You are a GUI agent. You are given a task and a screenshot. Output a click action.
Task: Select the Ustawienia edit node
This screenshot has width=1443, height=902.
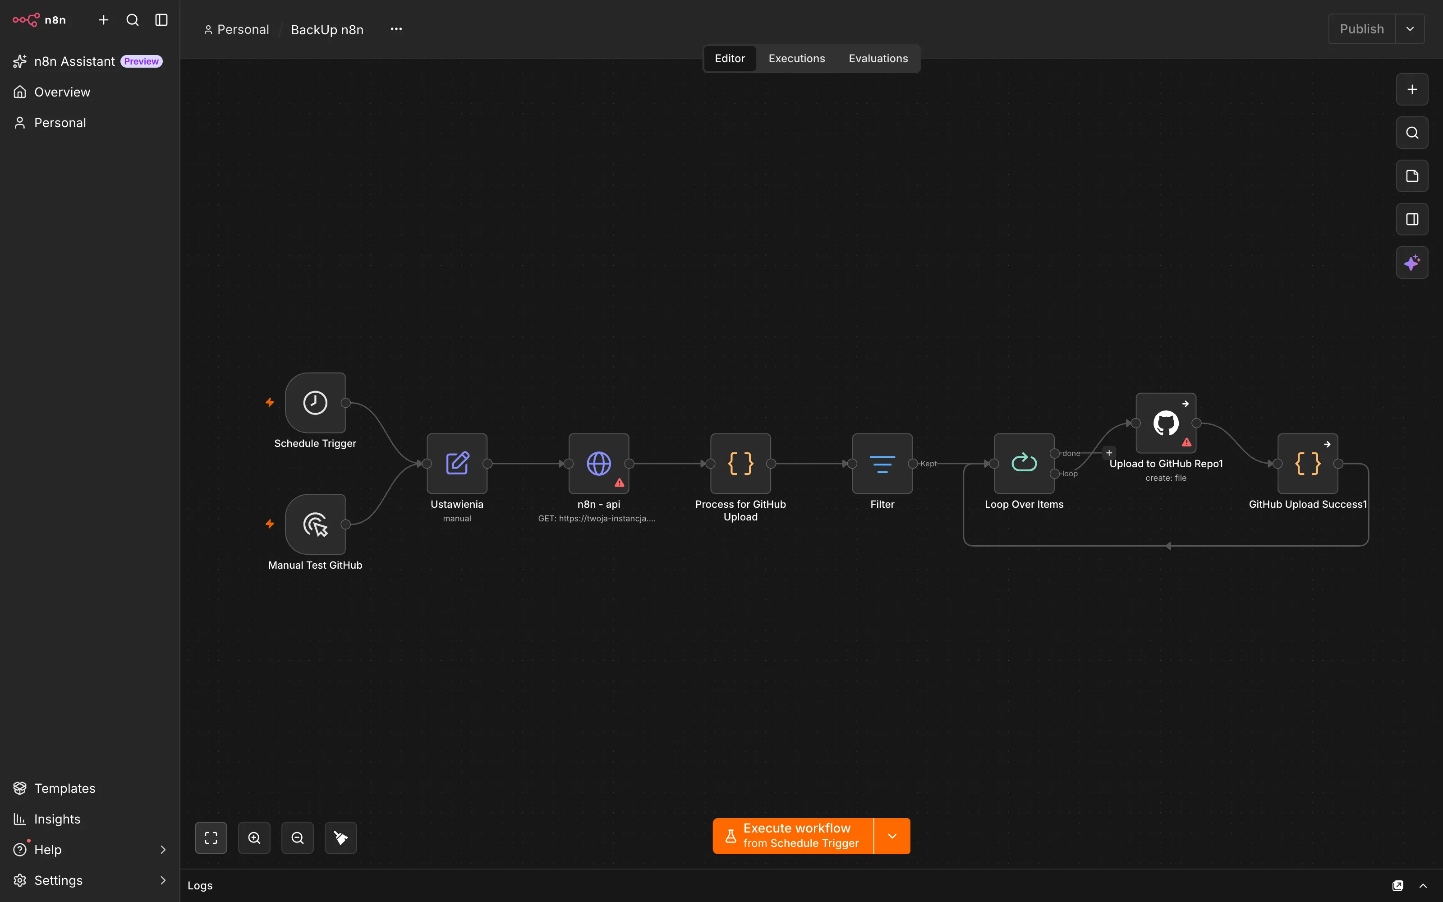(x=457, y=464)
